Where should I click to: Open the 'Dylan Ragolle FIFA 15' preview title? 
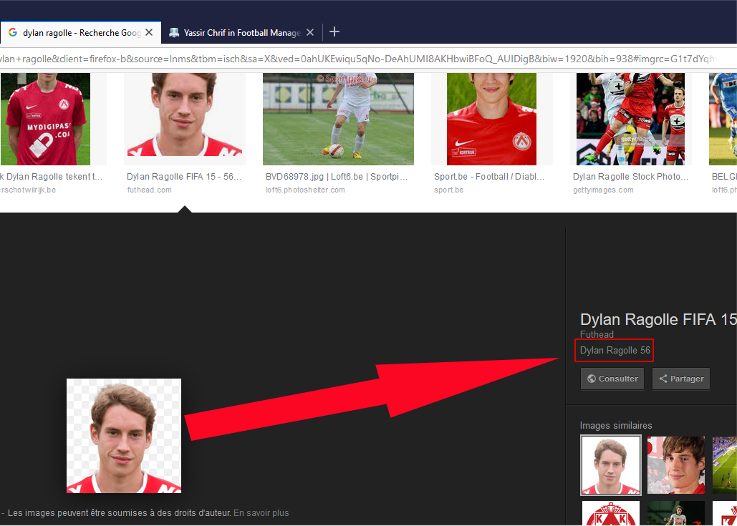(658, 319)
